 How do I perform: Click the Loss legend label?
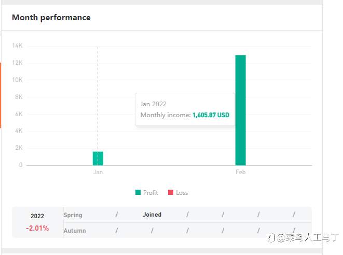click(182, 193)
